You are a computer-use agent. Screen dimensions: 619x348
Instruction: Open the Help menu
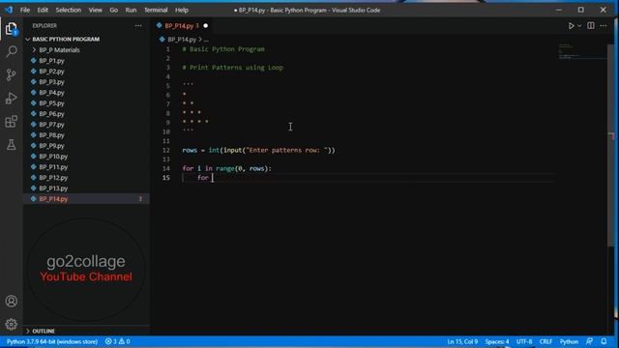coord(182,10)
